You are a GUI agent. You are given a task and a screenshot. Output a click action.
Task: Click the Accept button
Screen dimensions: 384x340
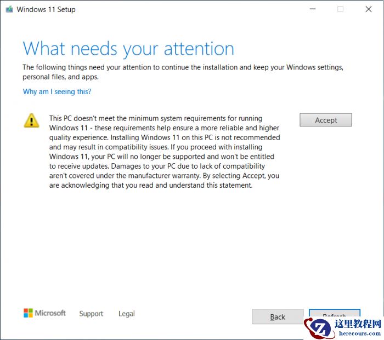click(325, 120)
